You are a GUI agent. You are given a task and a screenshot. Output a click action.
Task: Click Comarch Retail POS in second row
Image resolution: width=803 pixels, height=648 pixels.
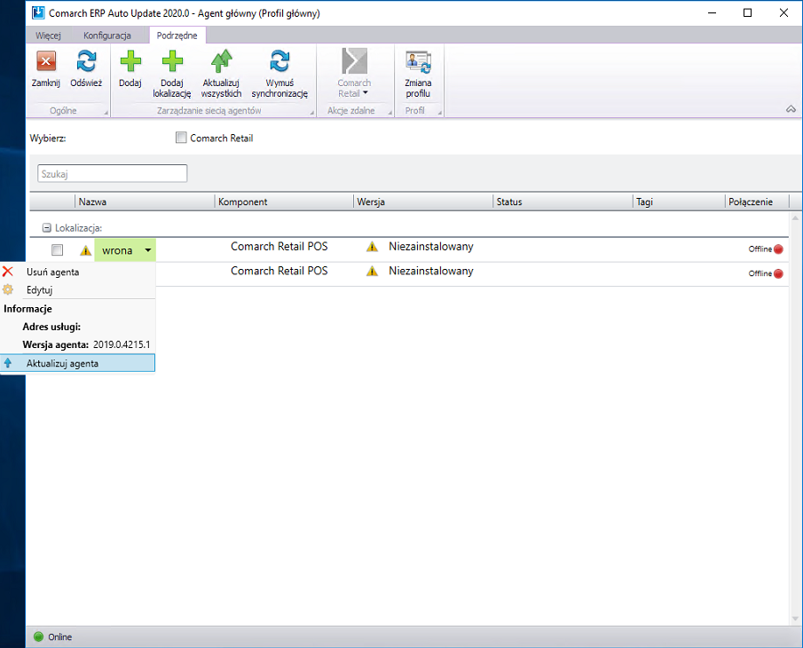tap(279, 271)
